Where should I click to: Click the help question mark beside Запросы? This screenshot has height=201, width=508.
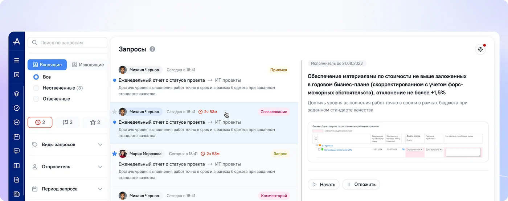(152, 49)
